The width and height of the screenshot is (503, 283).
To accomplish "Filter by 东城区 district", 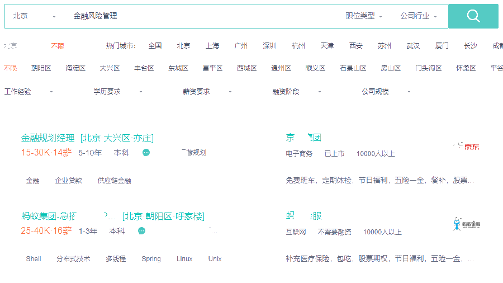I will click(x=178, y=68).
